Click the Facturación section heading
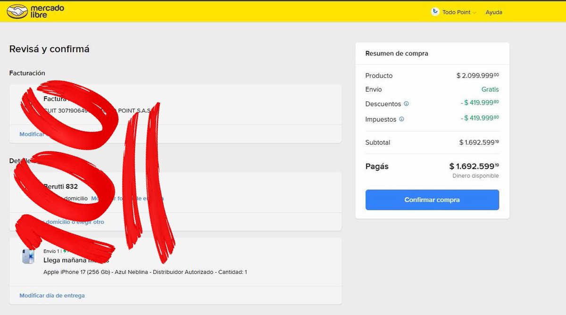The image size is (566, 315). pyautogui.click(x=27, y=73)
